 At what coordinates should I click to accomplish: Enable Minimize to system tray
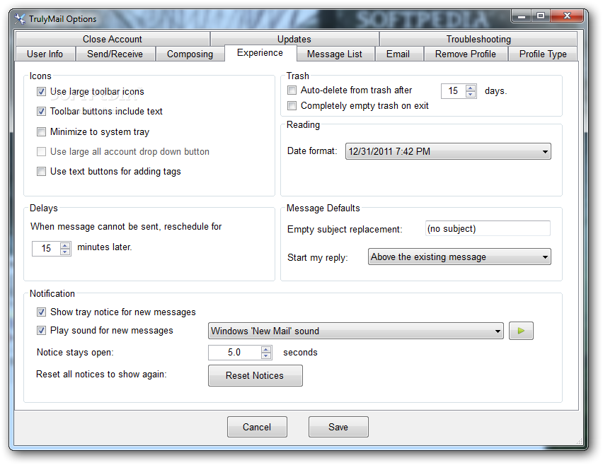pos(41,131)
